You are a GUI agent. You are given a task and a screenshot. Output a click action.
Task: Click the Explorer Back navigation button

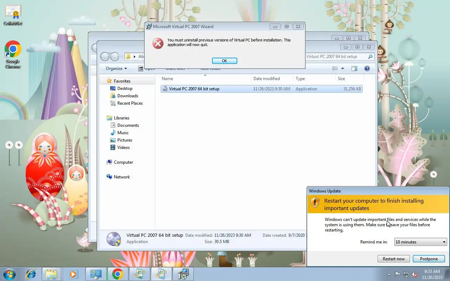[x=105, y=57]
